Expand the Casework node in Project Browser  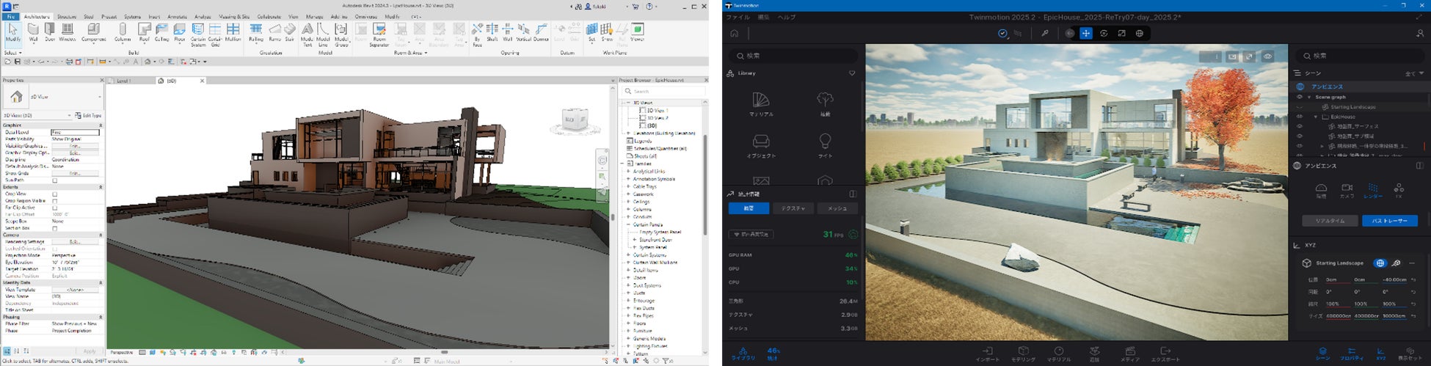point(628,194)
